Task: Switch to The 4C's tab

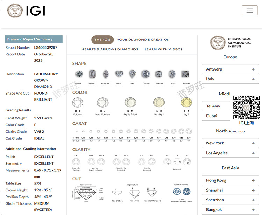Action: click(x=102, y=40)
